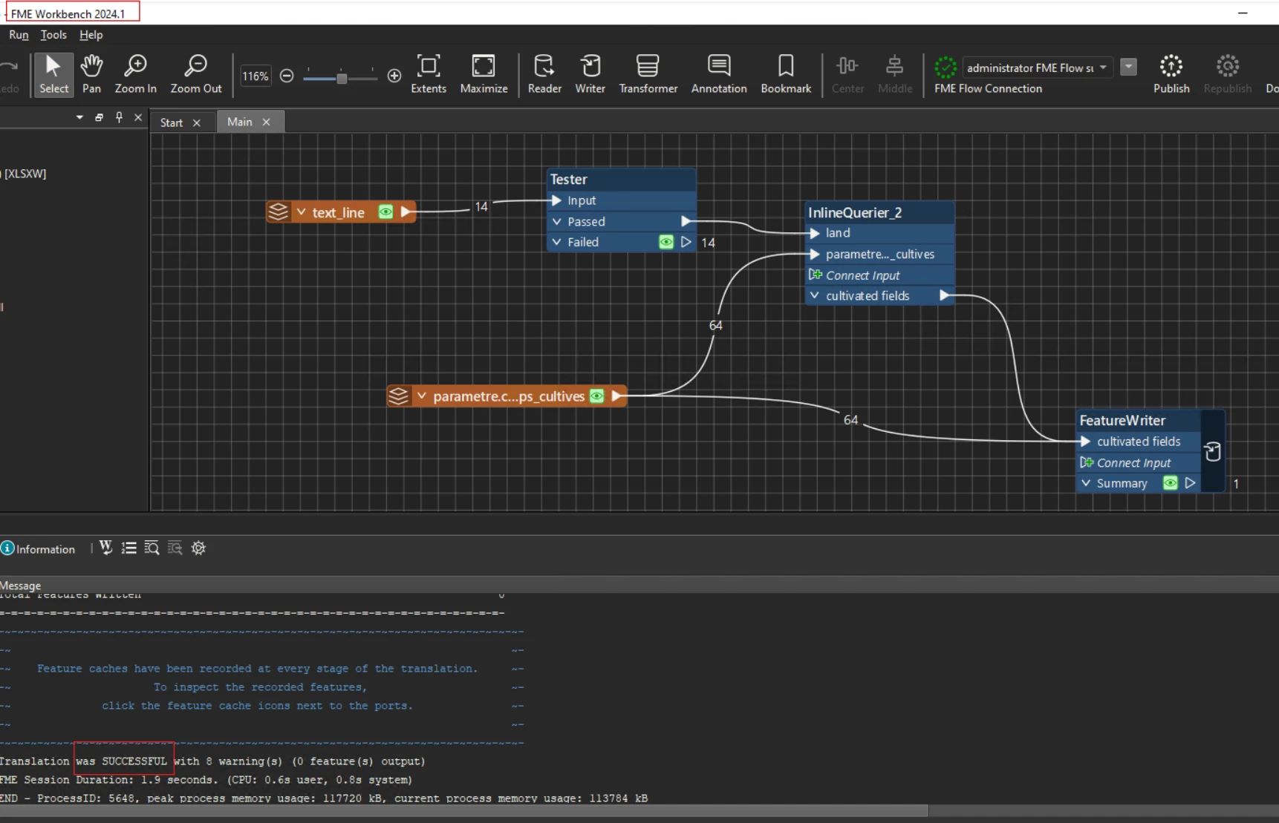Image resolution: width=1279 pixels, height=823 pixels.
Task: Click the FeatureWriter writer icon
Action: 1213,451
